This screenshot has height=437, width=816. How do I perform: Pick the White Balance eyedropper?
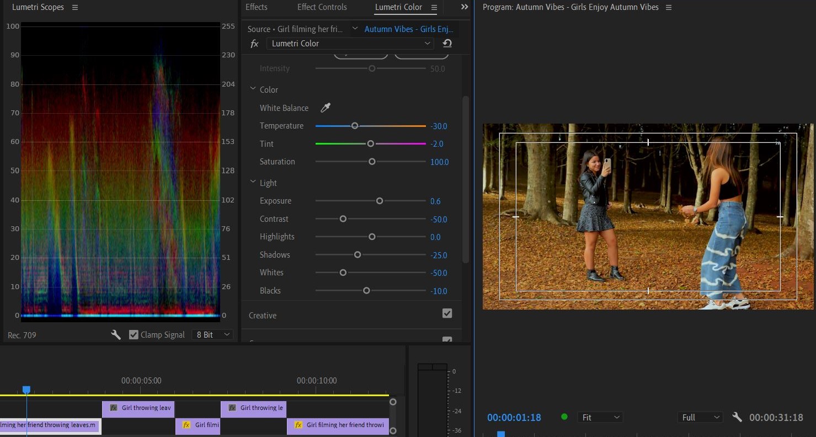pos(326,108)
